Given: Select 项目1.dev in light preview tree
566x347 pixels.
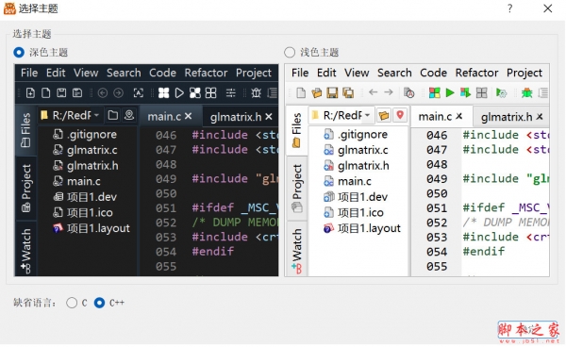Looking at the screenshot, I should tap(356, 197).
